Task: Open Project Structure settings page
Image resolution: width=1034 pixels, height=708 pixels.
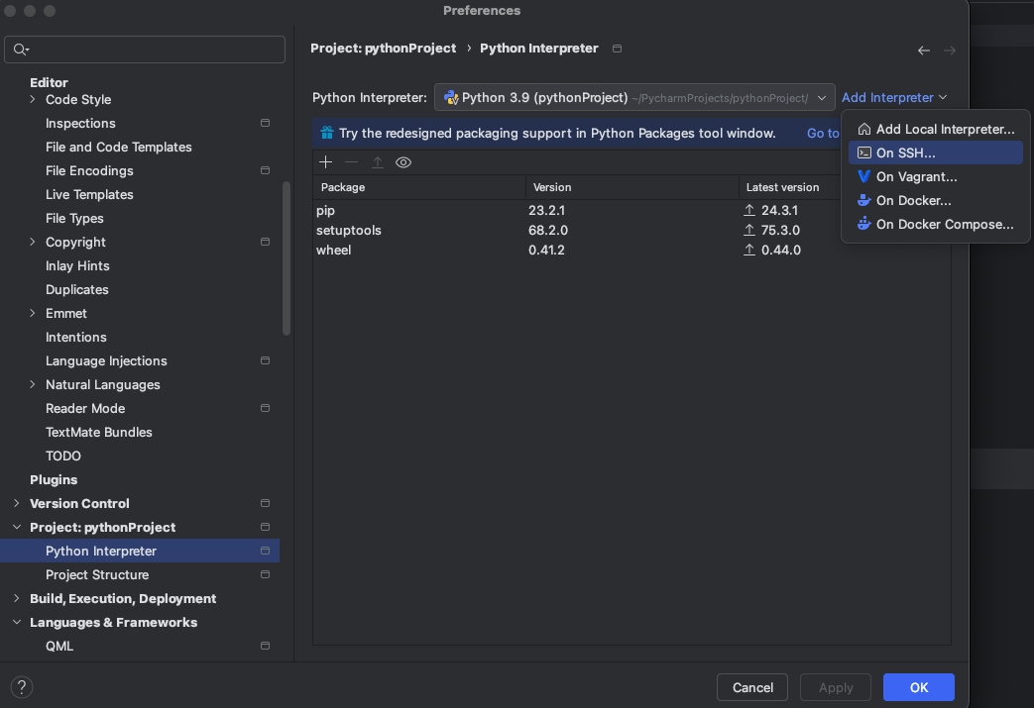Action: (97, 574)
